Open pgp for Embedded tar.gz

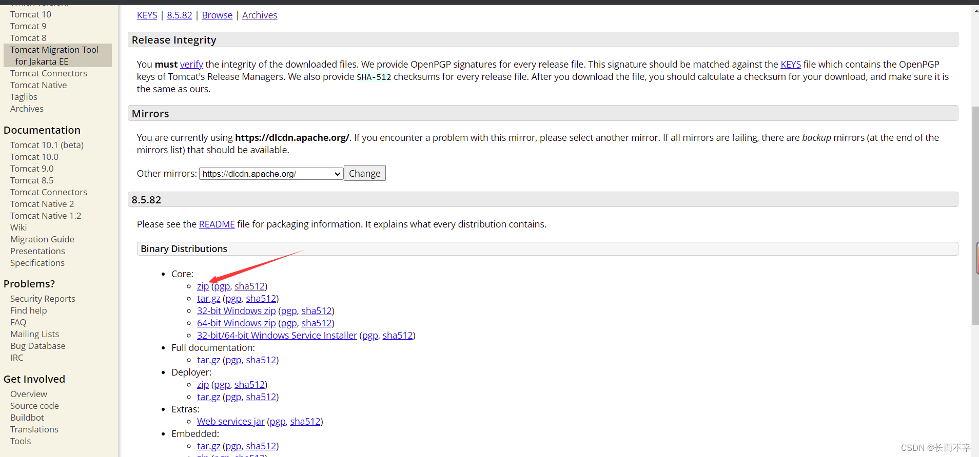[233, 446]
